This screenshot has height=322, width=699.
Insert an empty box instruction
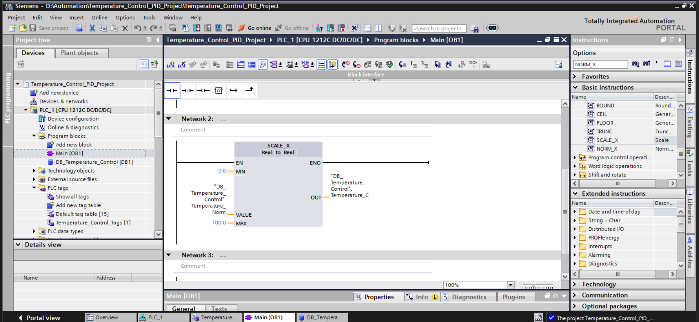[218, 90]
